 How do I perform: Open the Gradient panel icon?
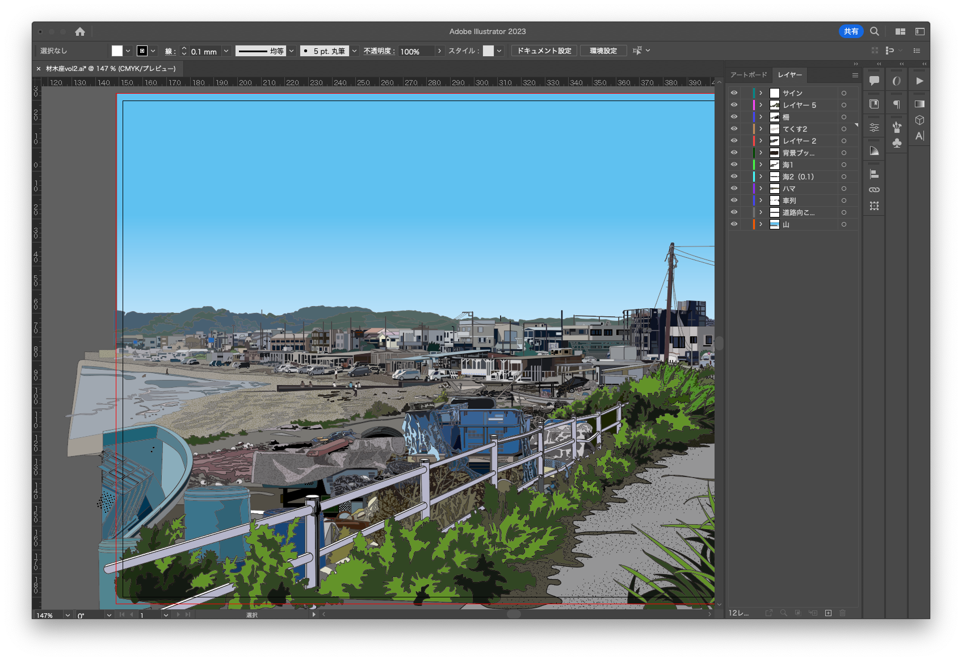click(x=919, y=104)
